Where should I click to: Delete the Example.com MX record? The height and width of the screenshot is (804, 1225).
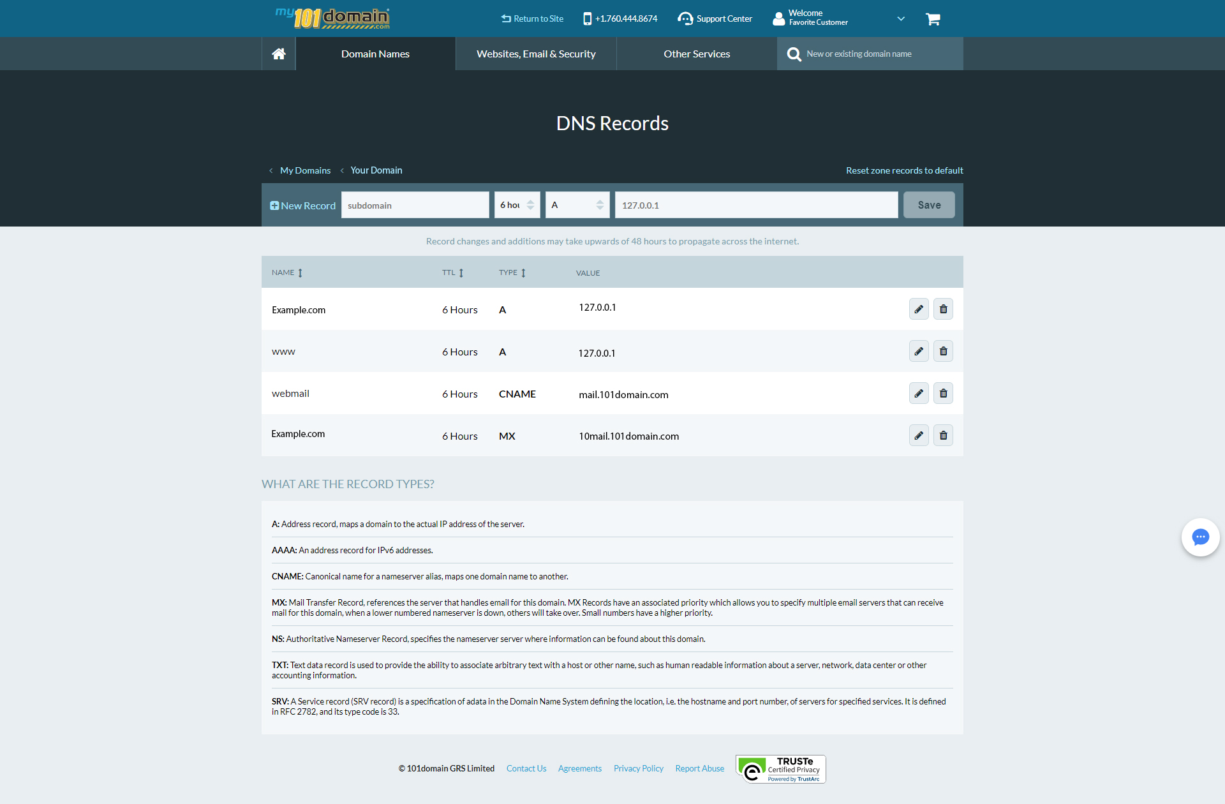pyautogui.click(x=943, y=435)
